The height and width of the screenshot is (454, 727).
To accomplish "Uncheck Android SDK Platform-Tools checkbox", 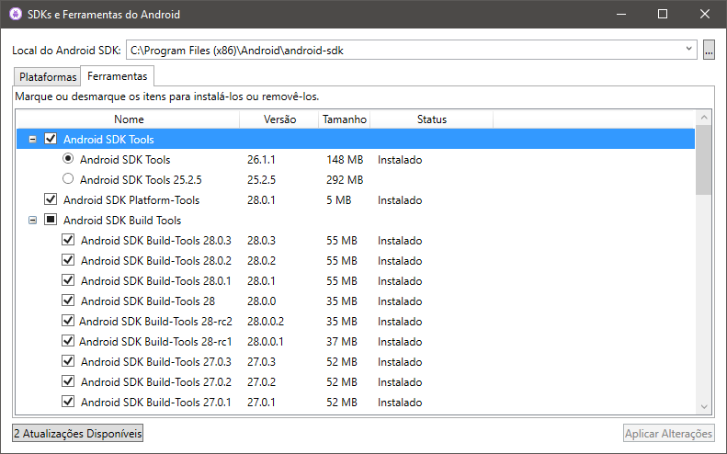I will pos(51,199).
